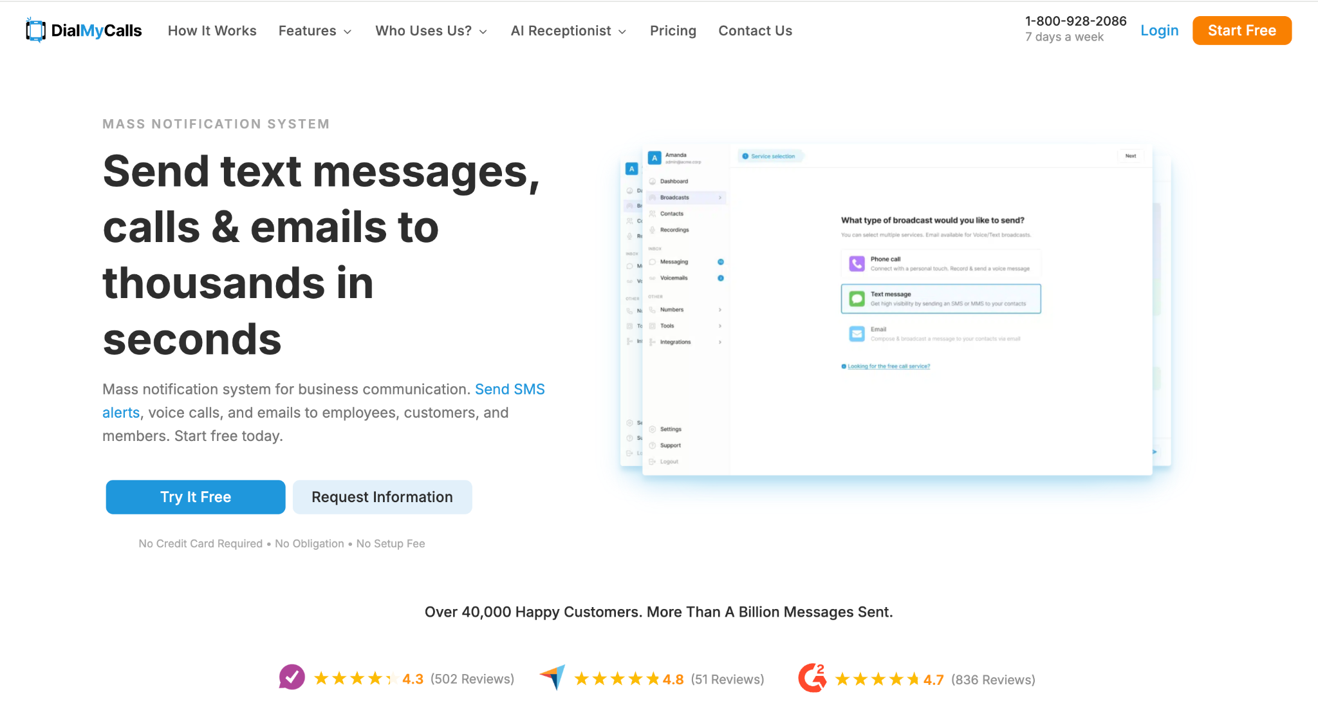This screenshot has width=1318, height=721.
Task: Click the Next button in the app preview
Action: pyautogui.click(x=1131, y=156)
